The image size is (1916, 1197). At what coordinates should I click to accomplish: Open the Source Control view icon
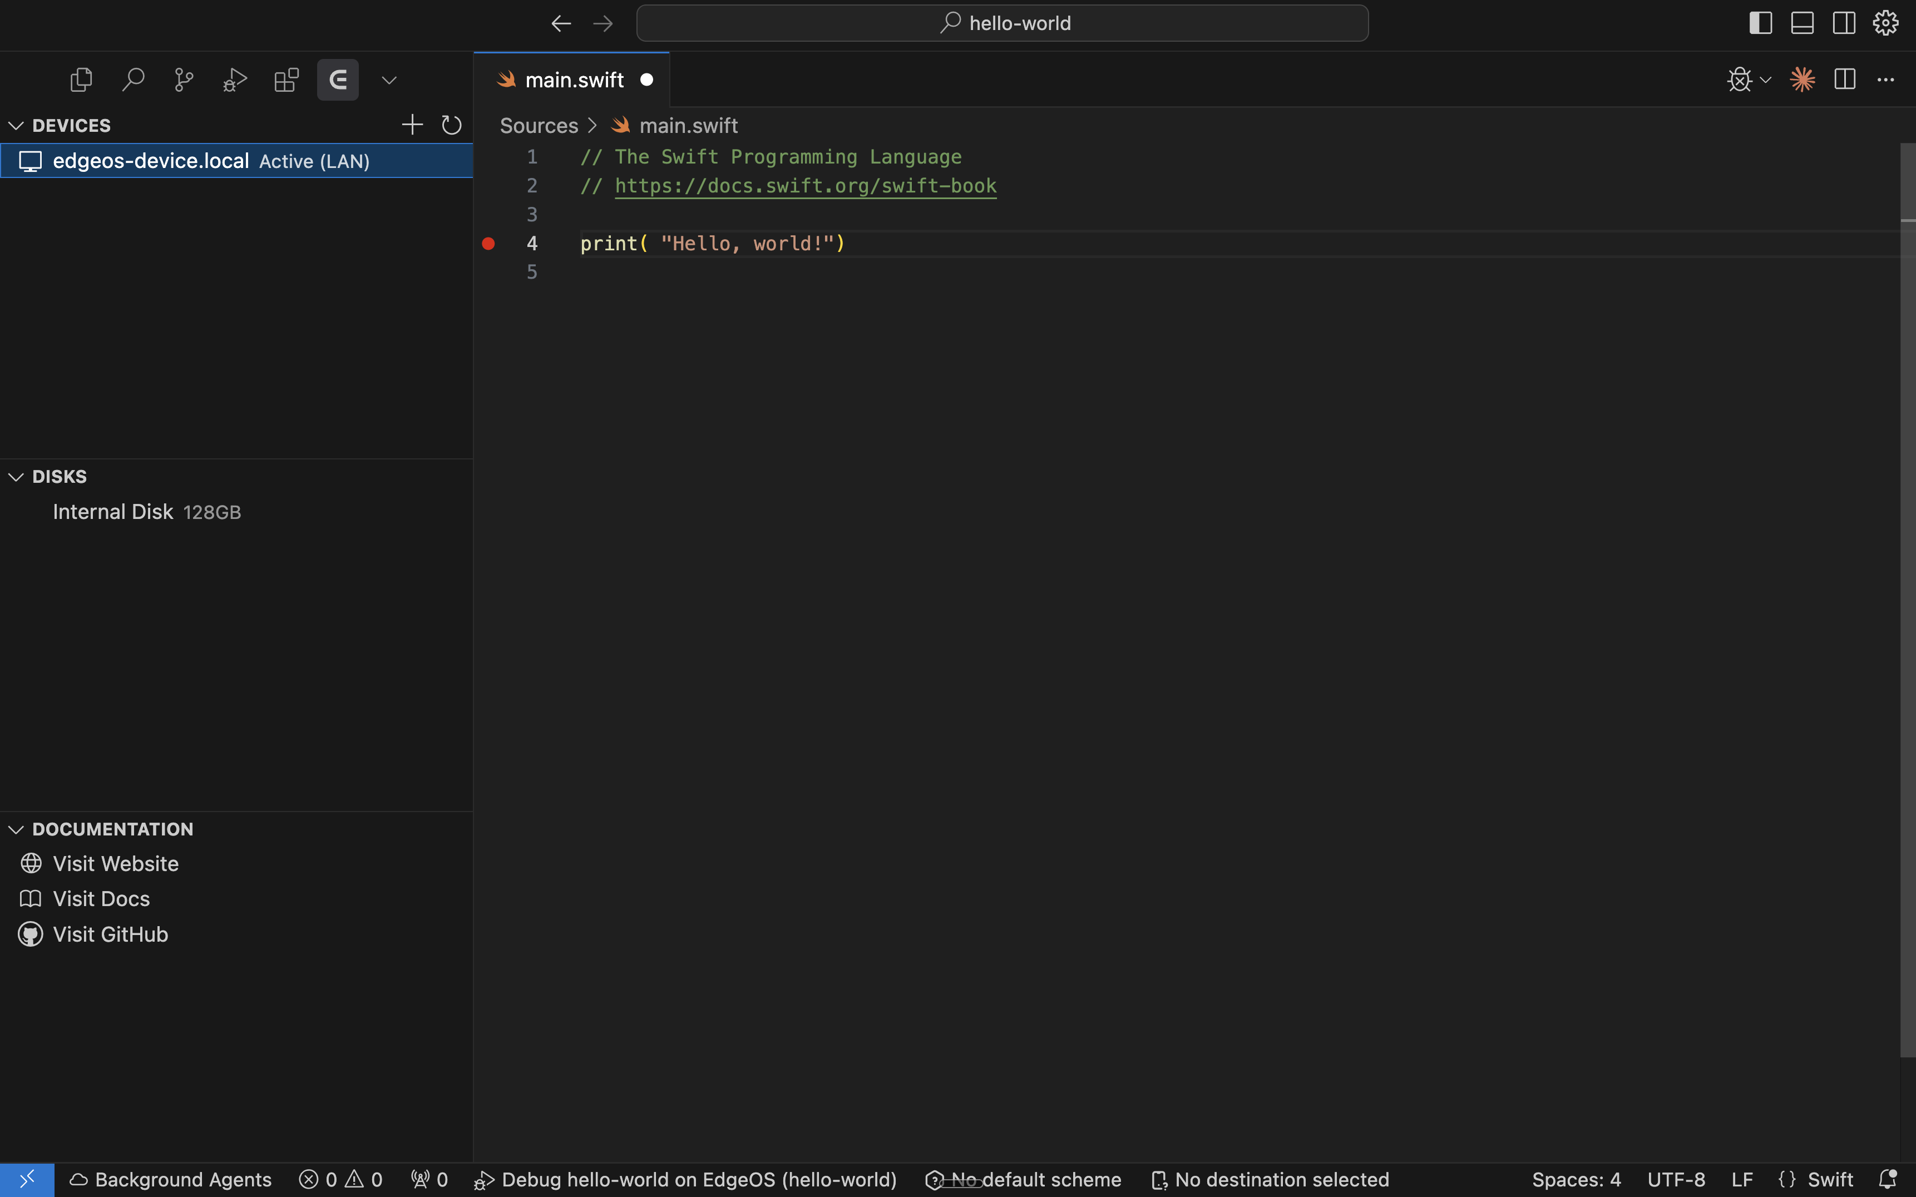coord(184,80)
